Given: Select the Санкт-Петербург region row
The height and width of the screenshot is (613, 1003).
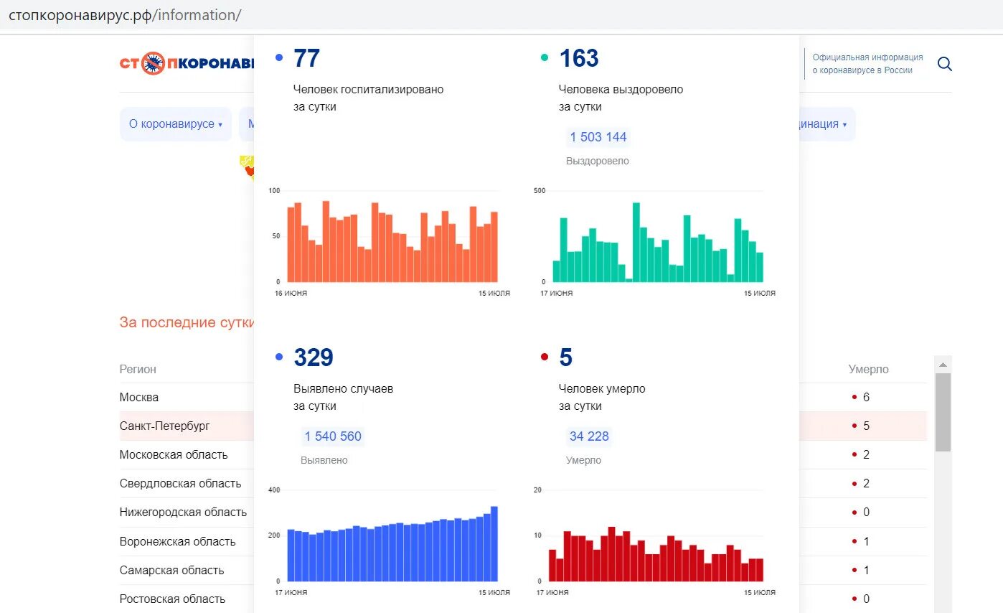Looking at the screenshot, I should (523, 426).
